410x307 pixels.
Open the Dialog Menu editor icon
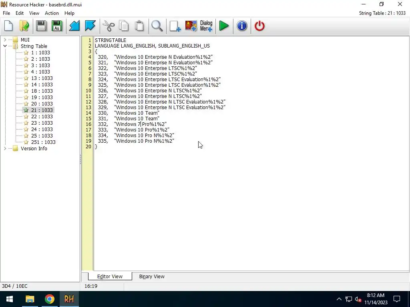pyautogui.click(x=206, y=26)
